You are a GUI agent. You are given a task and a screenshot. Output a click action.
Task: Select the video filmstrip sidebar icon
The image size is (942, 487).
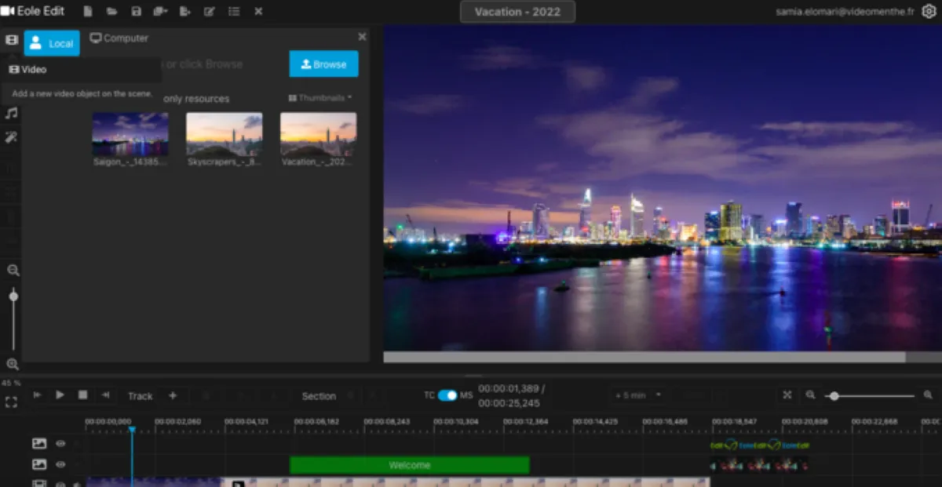tap(11, 40)
